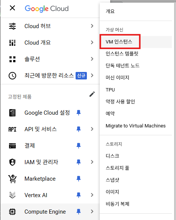The width and height of the screenshot is (176, 220).
Task: Expand the 솔루션 submenu chevron
Action: [x=92, y=59]
